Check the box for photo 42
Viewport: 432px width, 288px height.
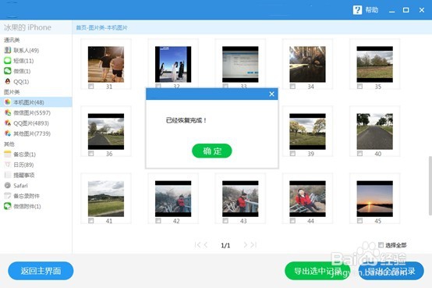158,221
